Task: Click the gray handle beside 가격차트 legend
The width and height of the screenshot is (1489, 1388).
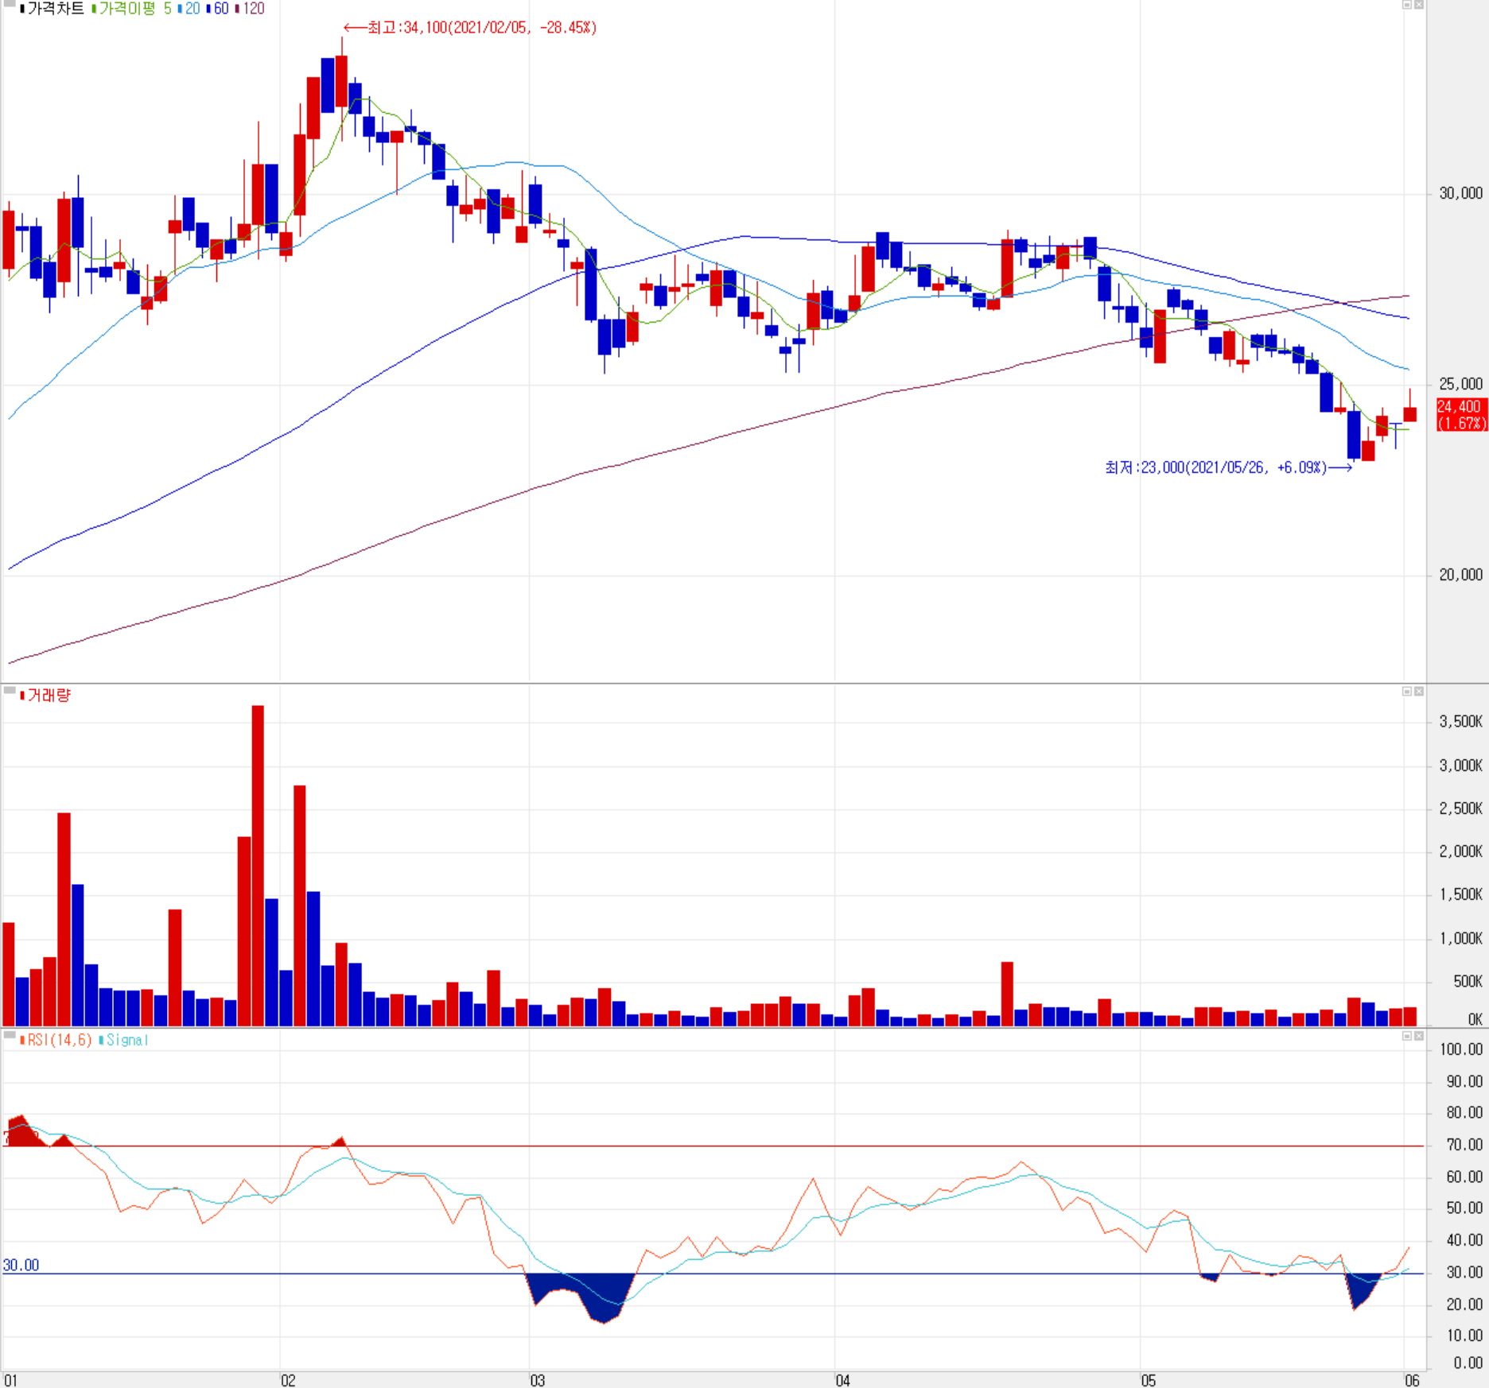Action: (10, 4)
